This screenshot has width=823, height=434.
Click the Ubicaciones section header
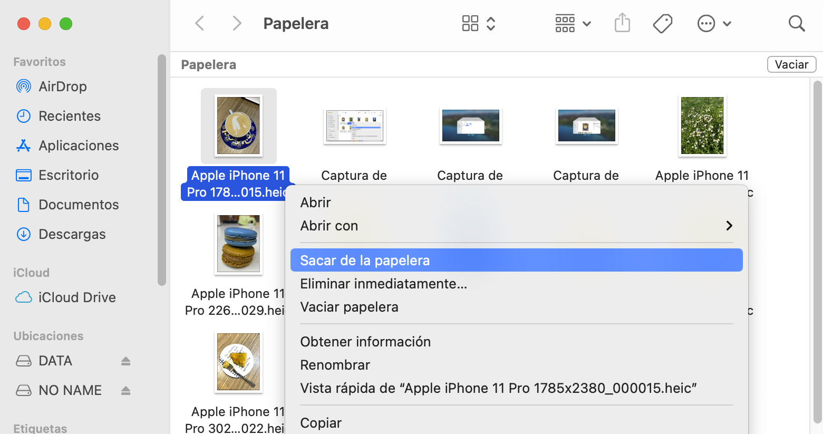[49, 336]
